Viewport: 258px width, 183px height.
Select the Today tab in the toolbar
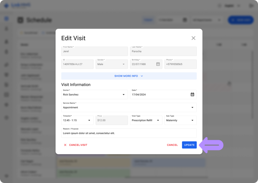pyautogui.click(x=148, y=19)
